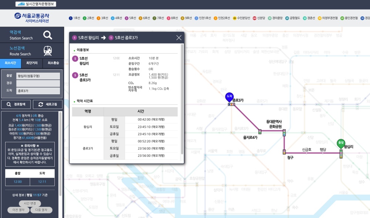
Task: Select the 6호선 line icon in legend
Action: 140,18
